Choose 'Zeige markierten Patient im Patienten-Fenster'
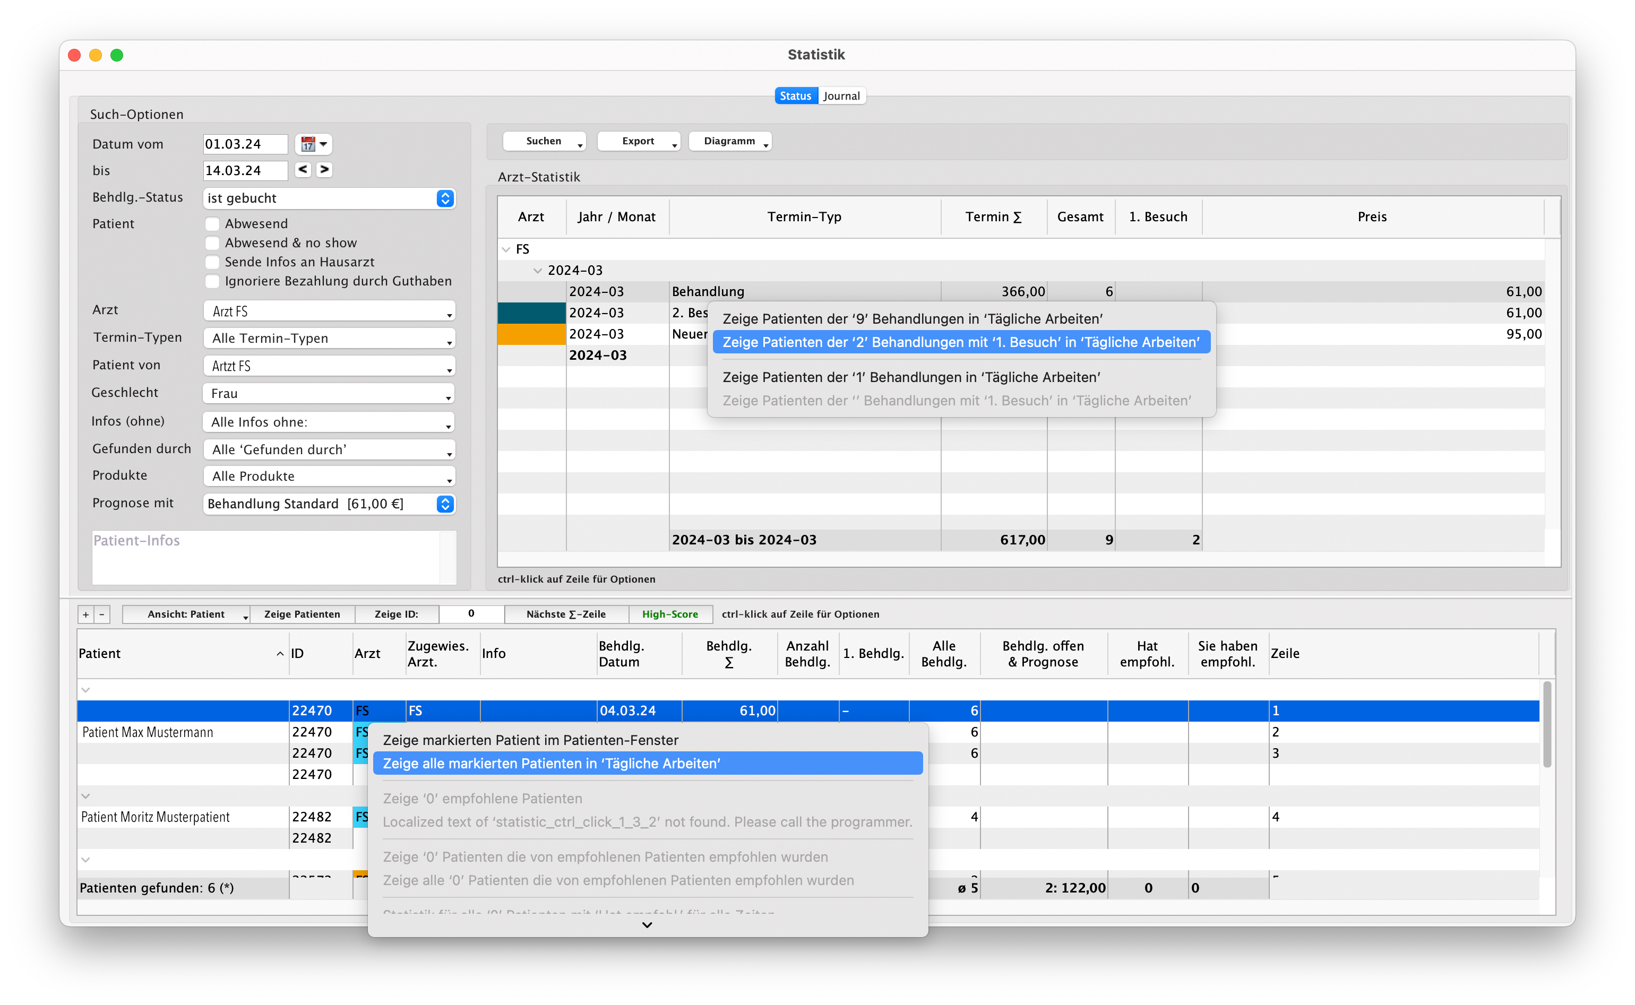1635x1005 pixels. pos(648,740)
